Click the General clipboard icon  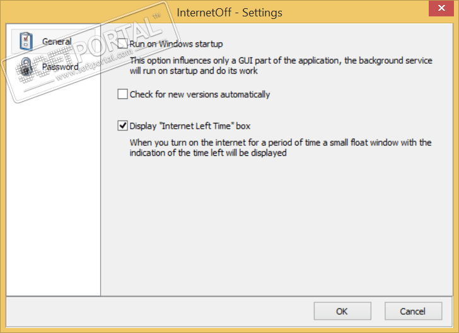point(25,41)
